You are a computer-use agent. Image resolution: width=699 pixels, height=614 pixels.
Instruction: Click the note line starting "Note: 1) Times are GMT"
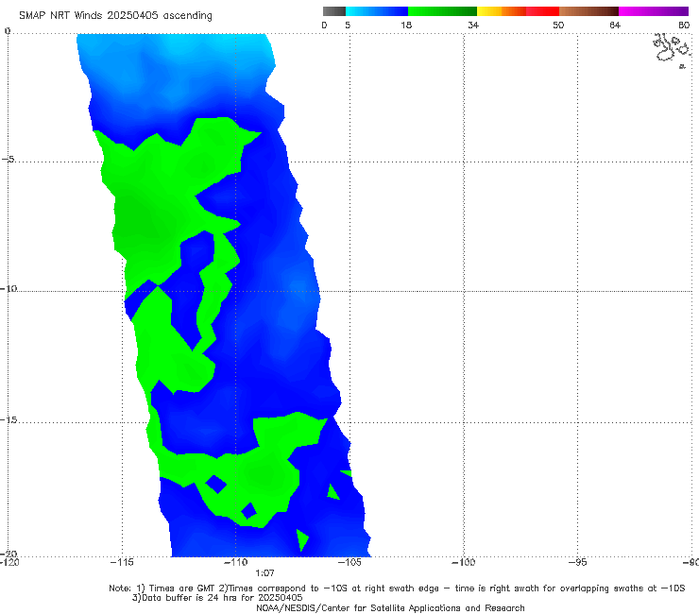pyautogui.click(x=397, y=588)
